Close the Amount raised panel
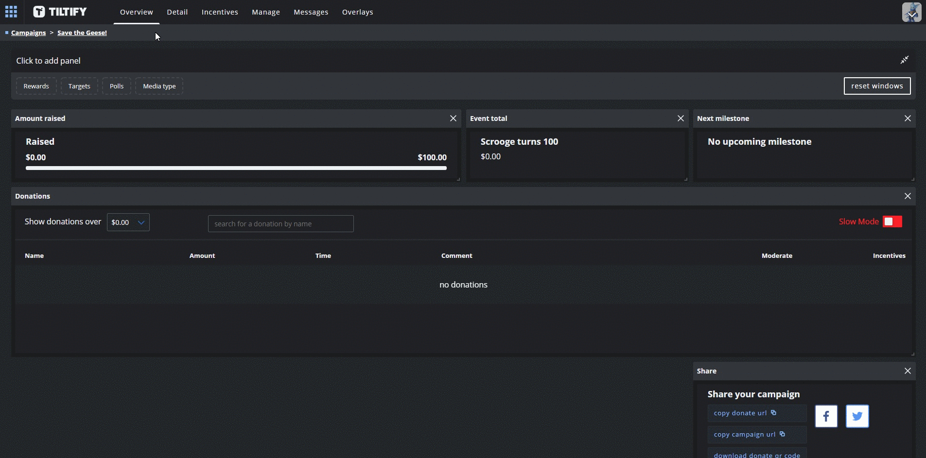 453,119
